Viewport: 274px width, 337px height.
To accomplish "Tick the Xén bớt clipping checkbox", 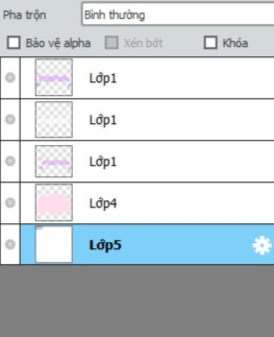I will point(112,43).
